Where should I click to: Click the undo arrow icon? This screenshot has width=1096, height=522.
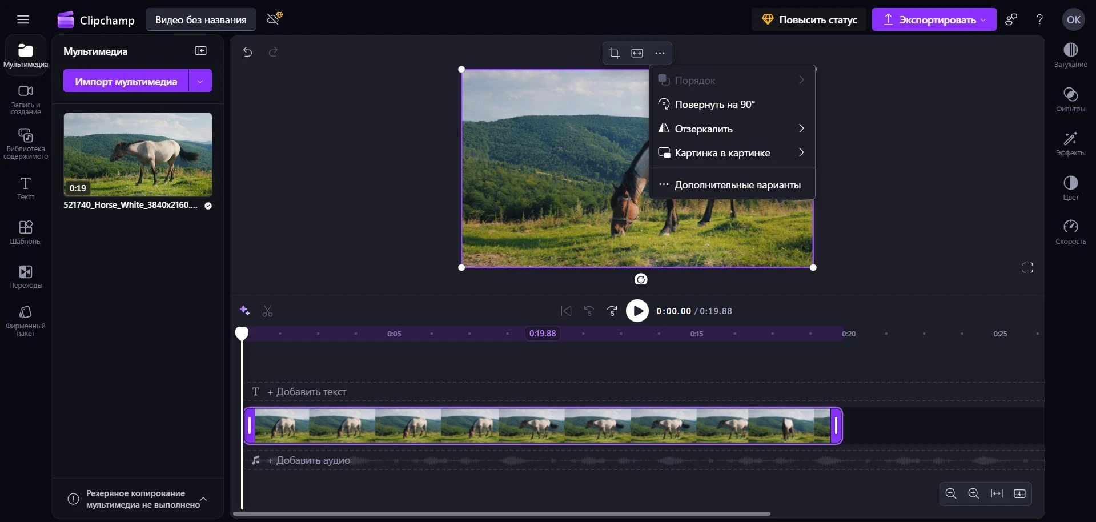(x=247, y=52)
